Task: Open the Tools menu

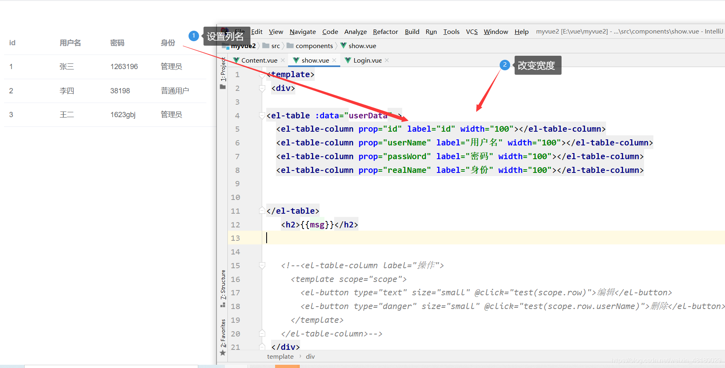Action: click(x=452, y=32)
